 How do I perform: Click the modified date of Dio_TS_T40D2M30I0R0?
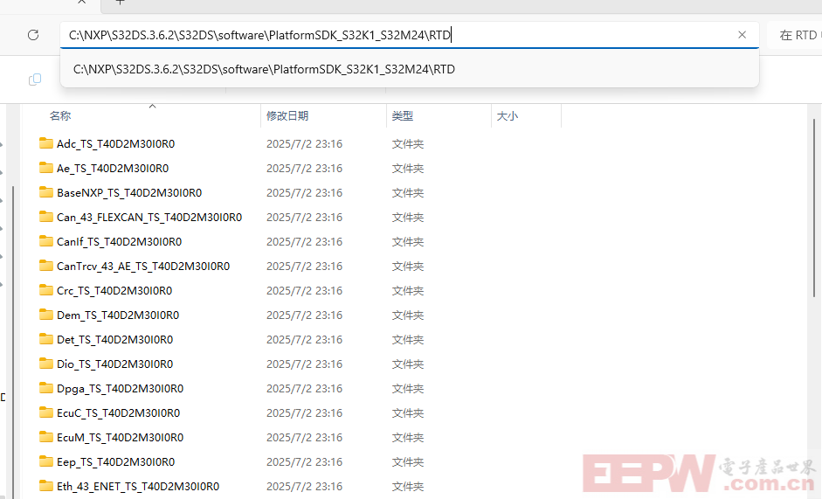[305, 364]
